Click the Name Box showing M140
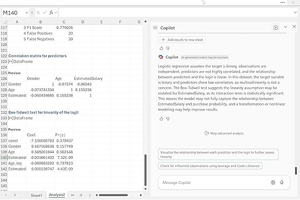The width and height of the screenshot is (300, 200). [x=13, y=13]
